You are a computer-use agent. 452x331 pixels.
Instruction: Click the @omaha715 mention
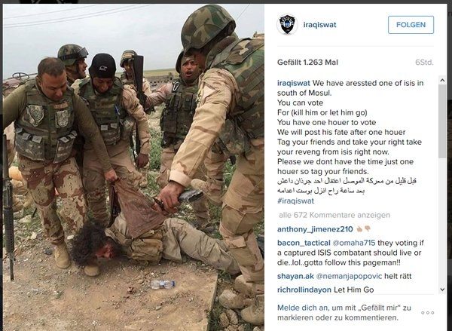coord(354,243)
